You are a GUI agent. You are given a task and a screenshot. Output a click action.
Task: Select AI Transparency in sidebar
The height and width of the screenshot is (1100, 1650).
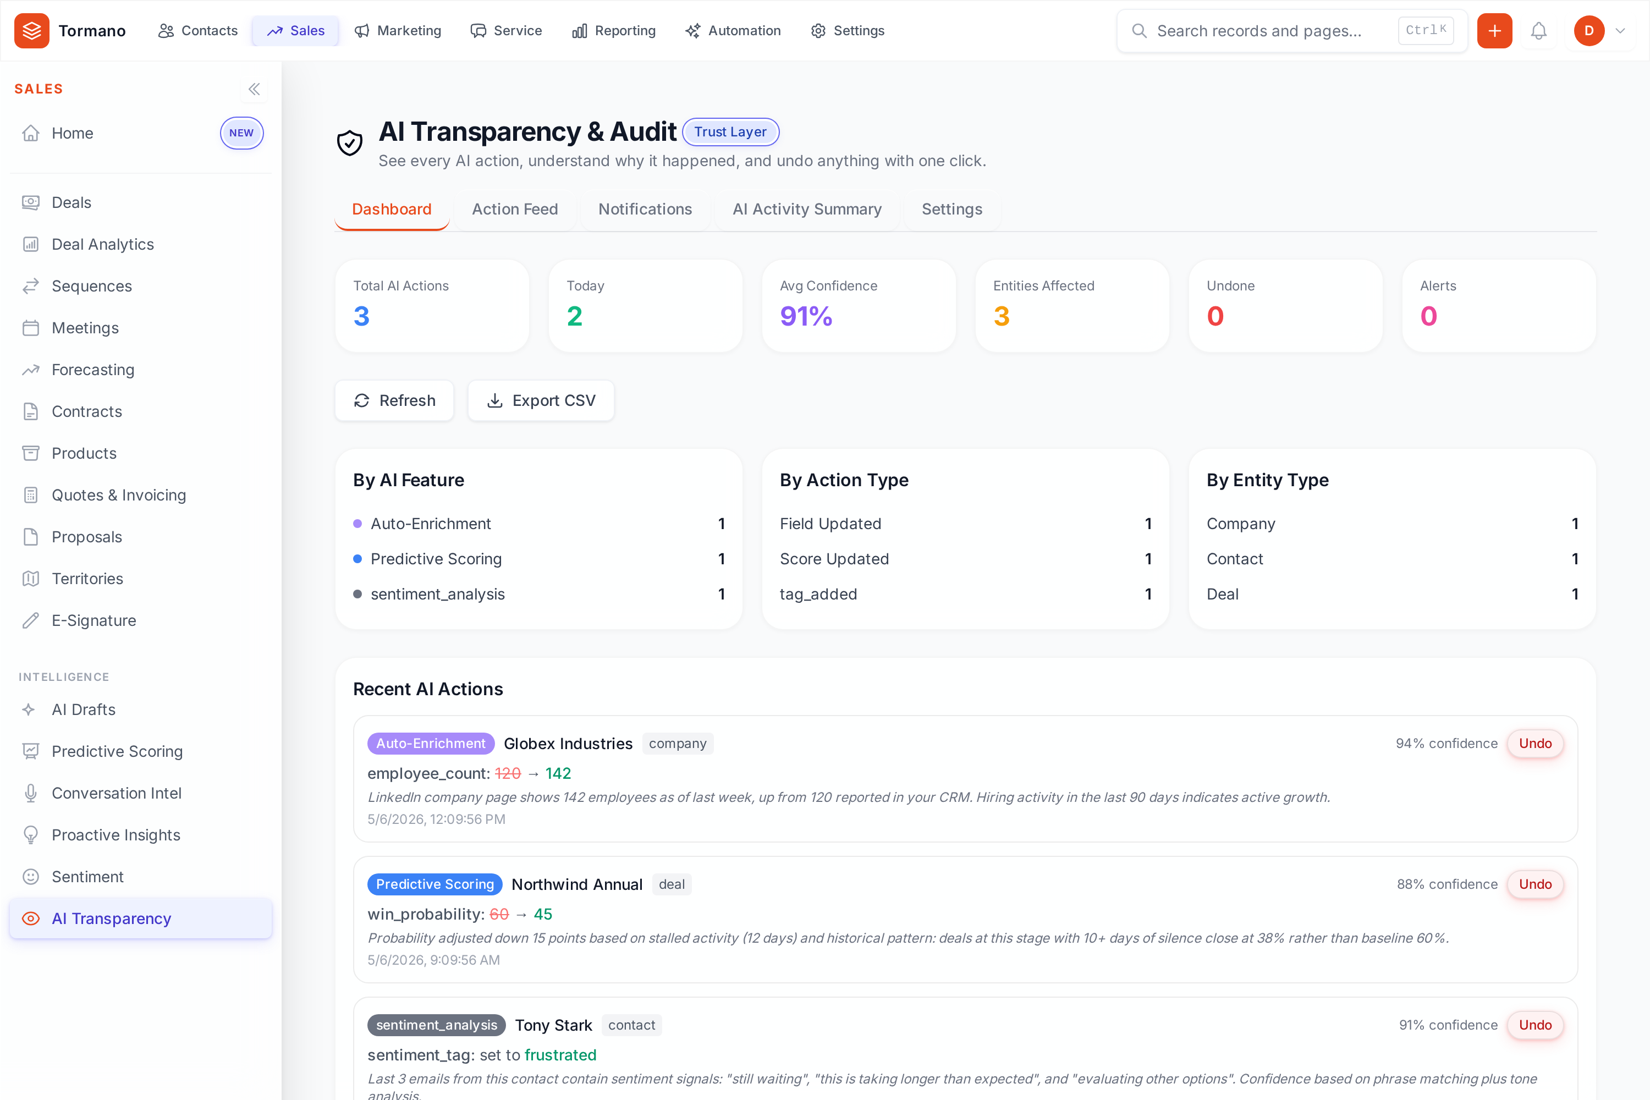pyautogui.click(x=141, y=919)
